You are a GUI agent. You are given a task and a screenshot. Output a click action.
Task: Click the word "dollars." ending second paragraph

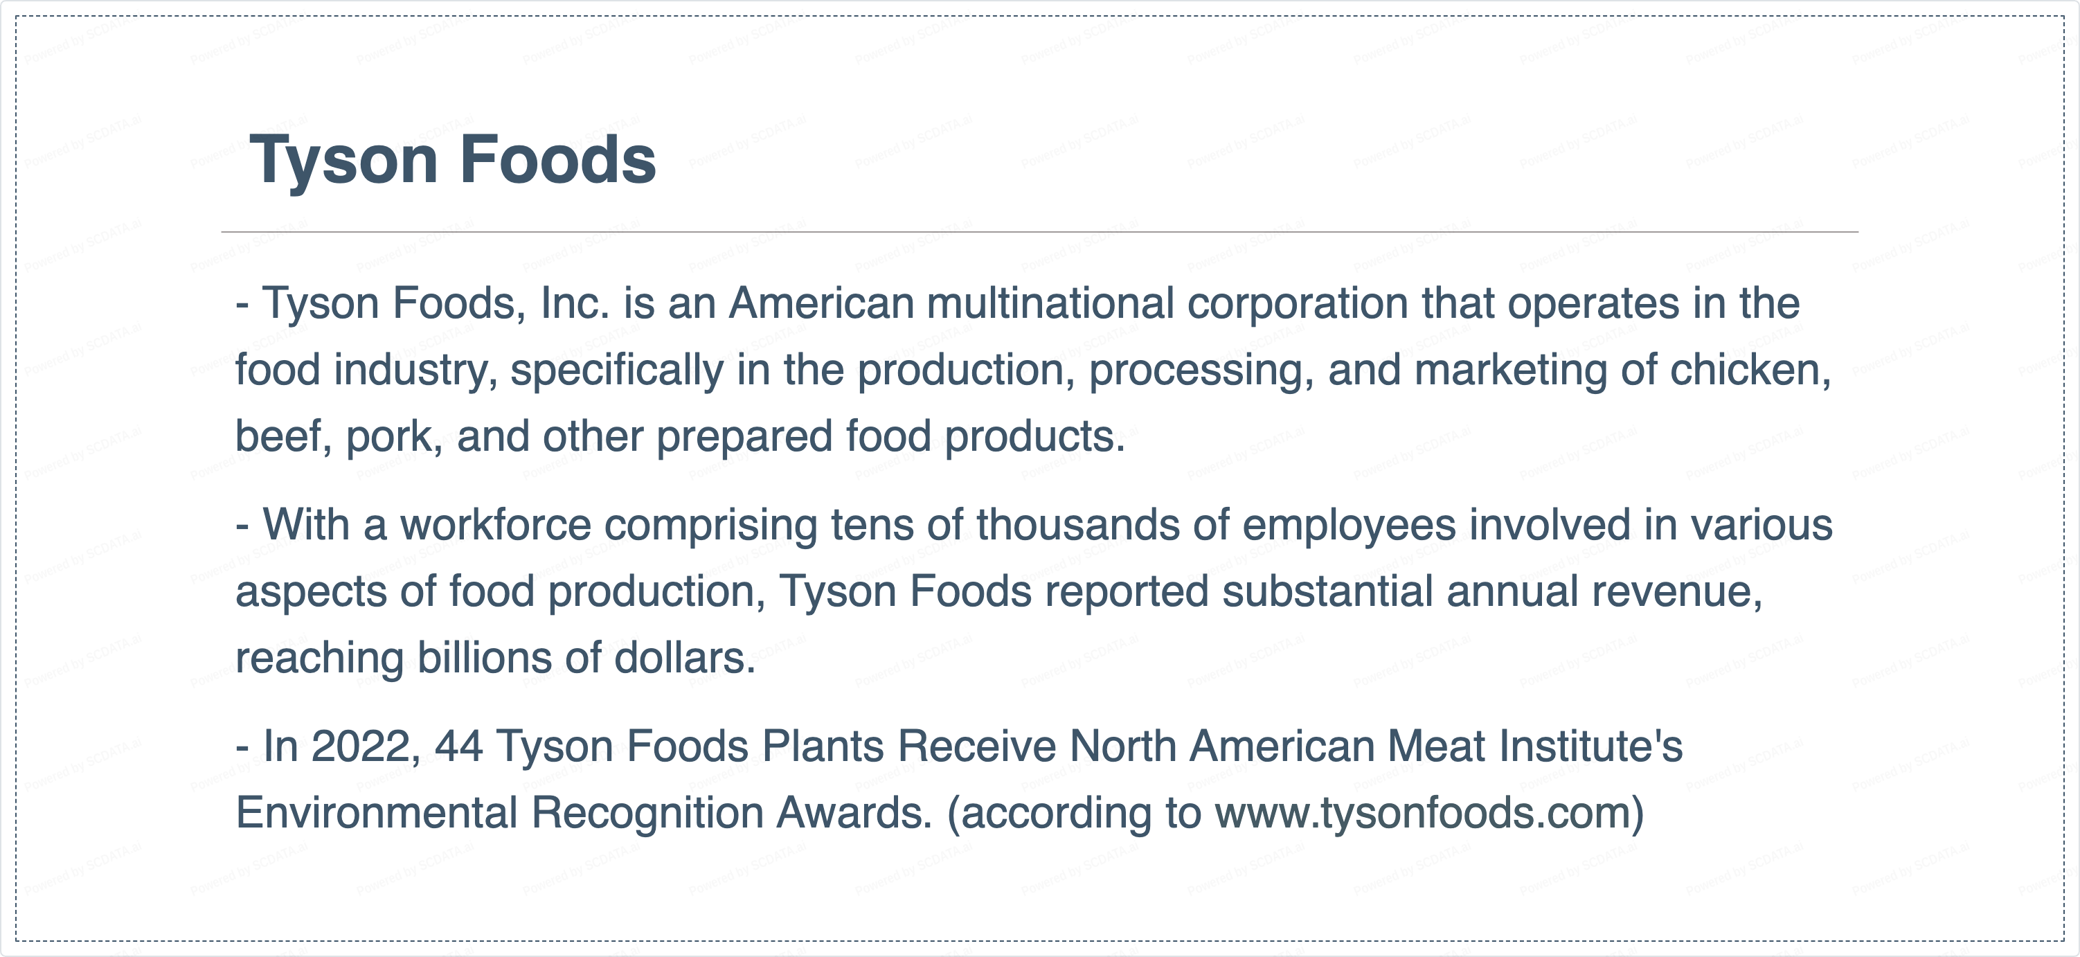click(685, 657)
